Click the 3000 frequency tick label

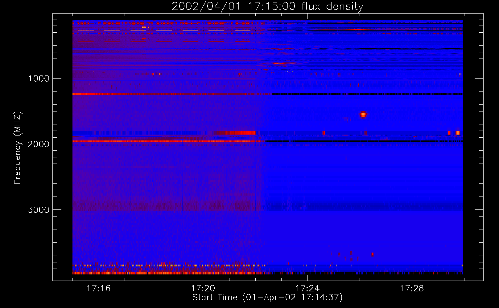(x=39, y=210)
